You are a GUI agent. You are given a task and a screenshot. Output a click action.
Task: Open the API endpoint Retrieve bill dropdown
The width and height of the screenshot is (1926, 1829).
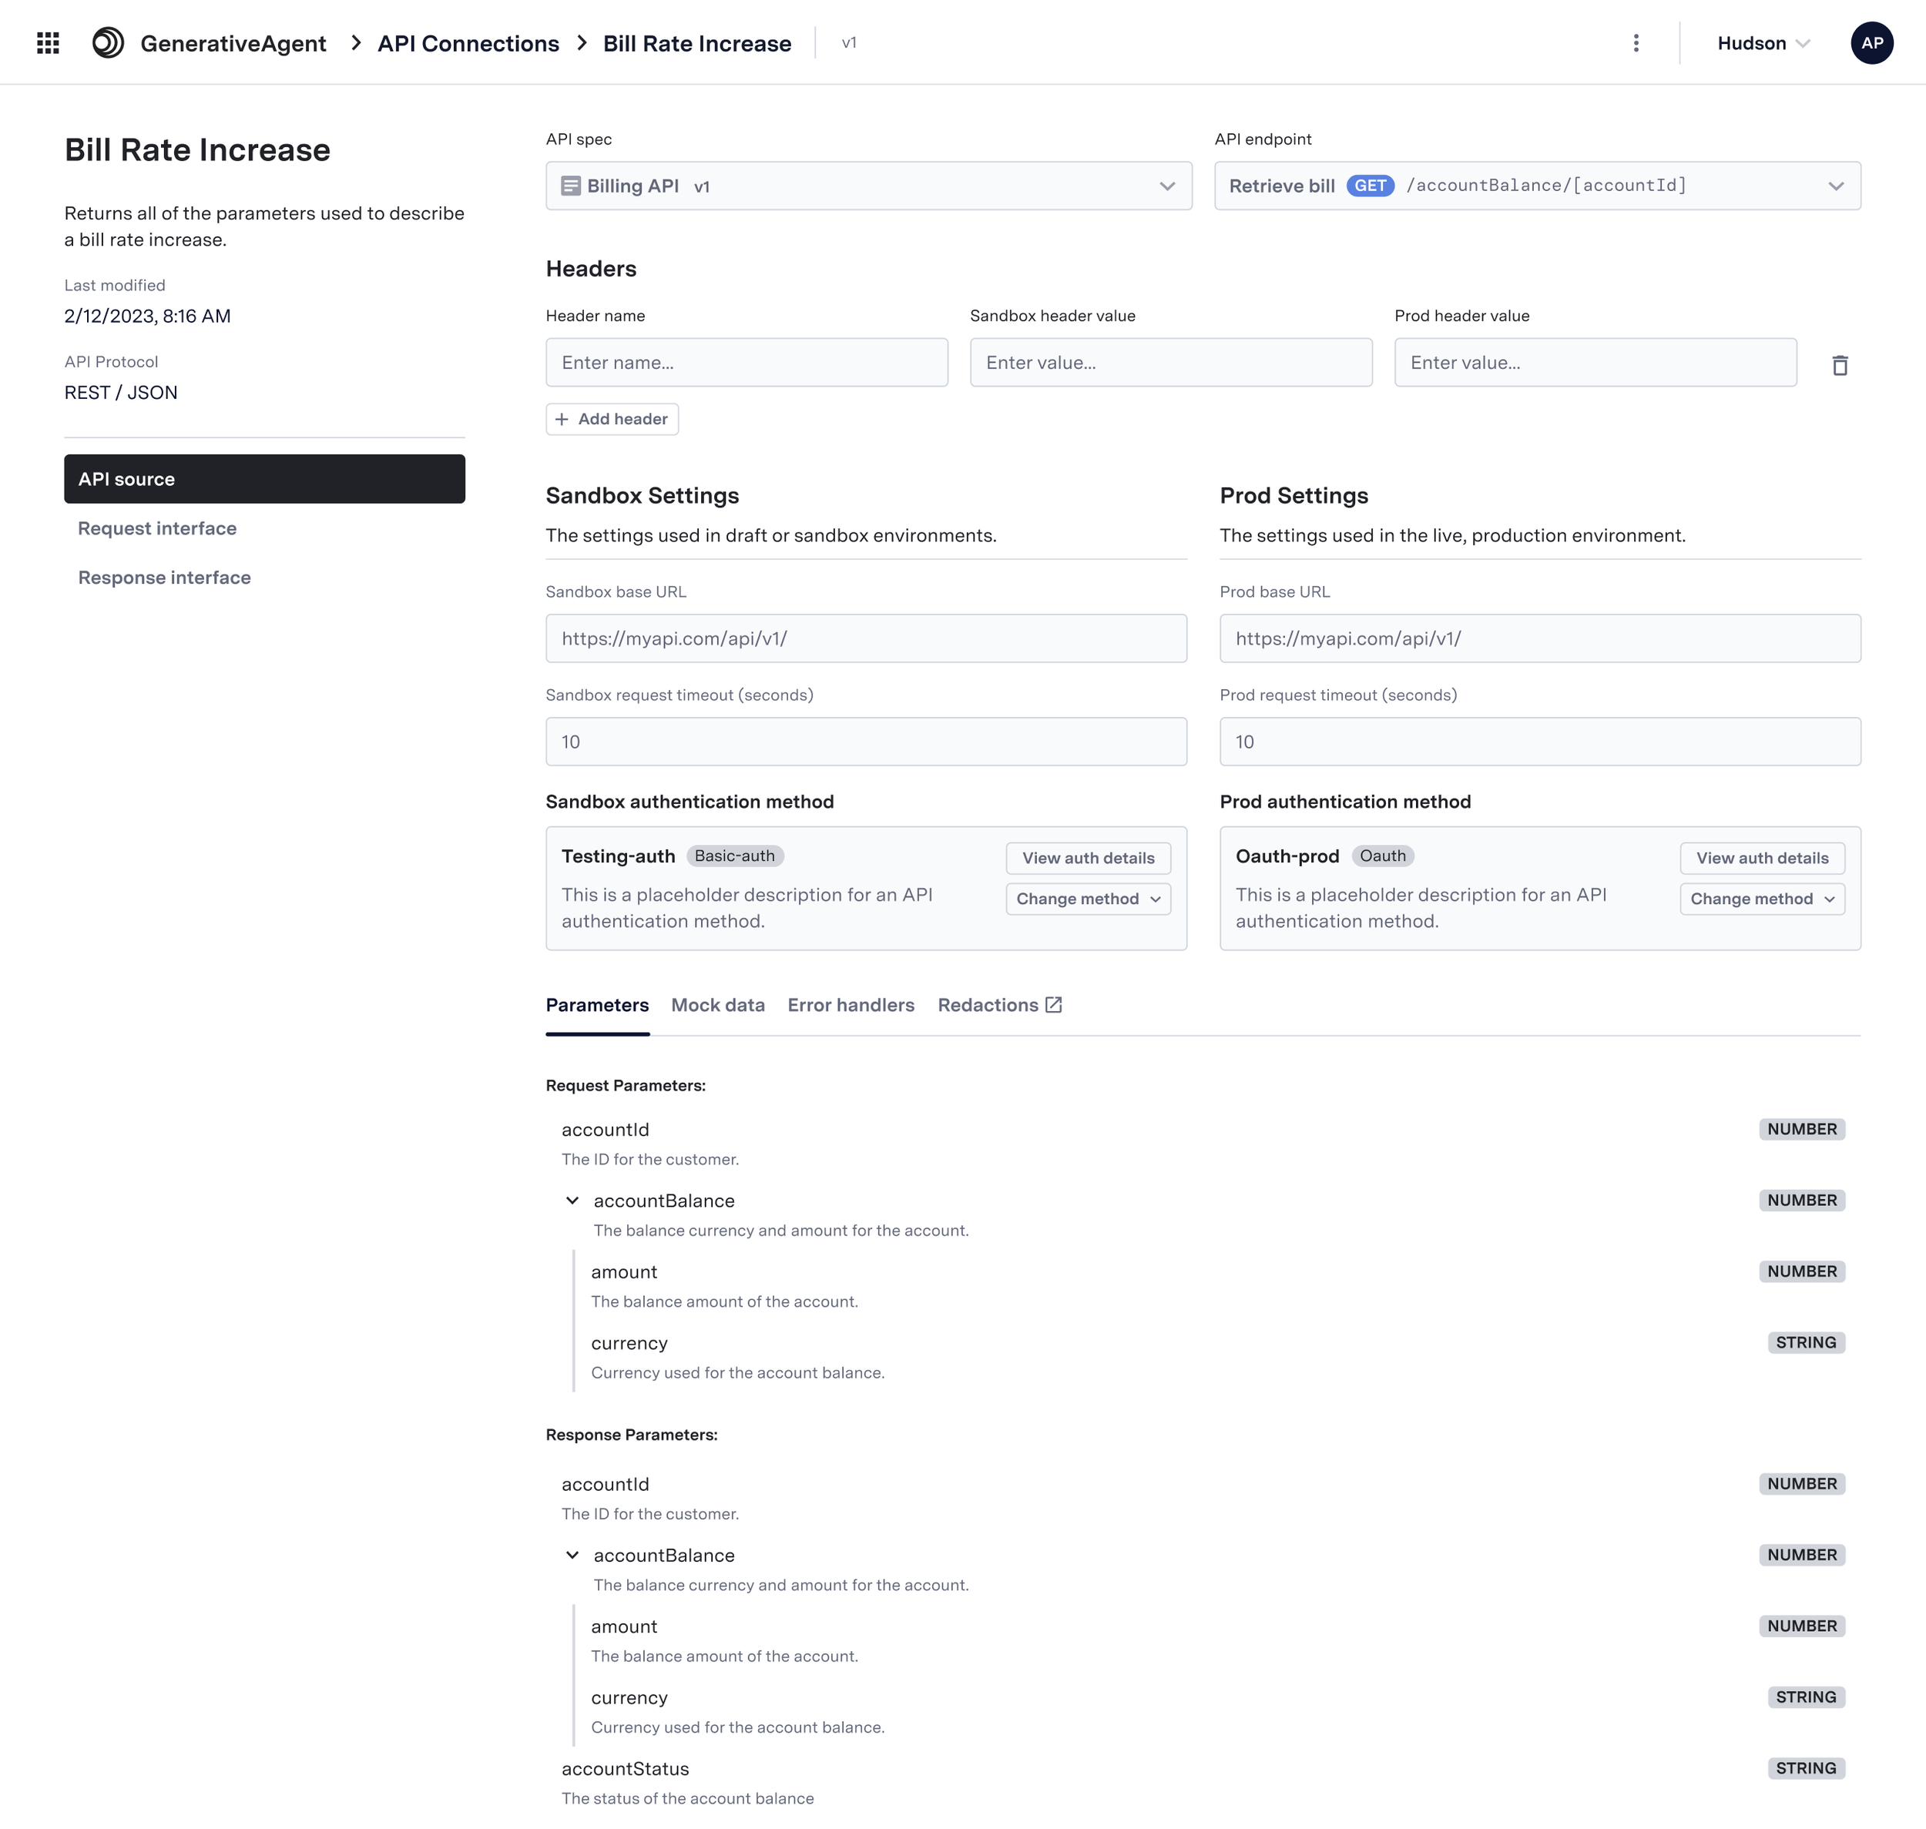click(x=1834, y=186)
